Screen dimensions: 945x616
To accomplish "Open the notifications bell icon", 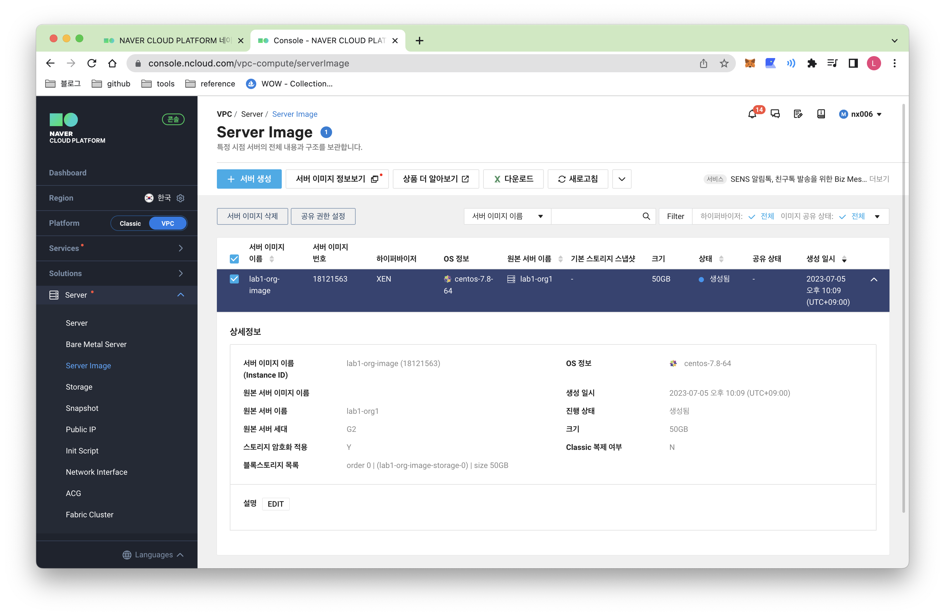I will tap(752, 114).
